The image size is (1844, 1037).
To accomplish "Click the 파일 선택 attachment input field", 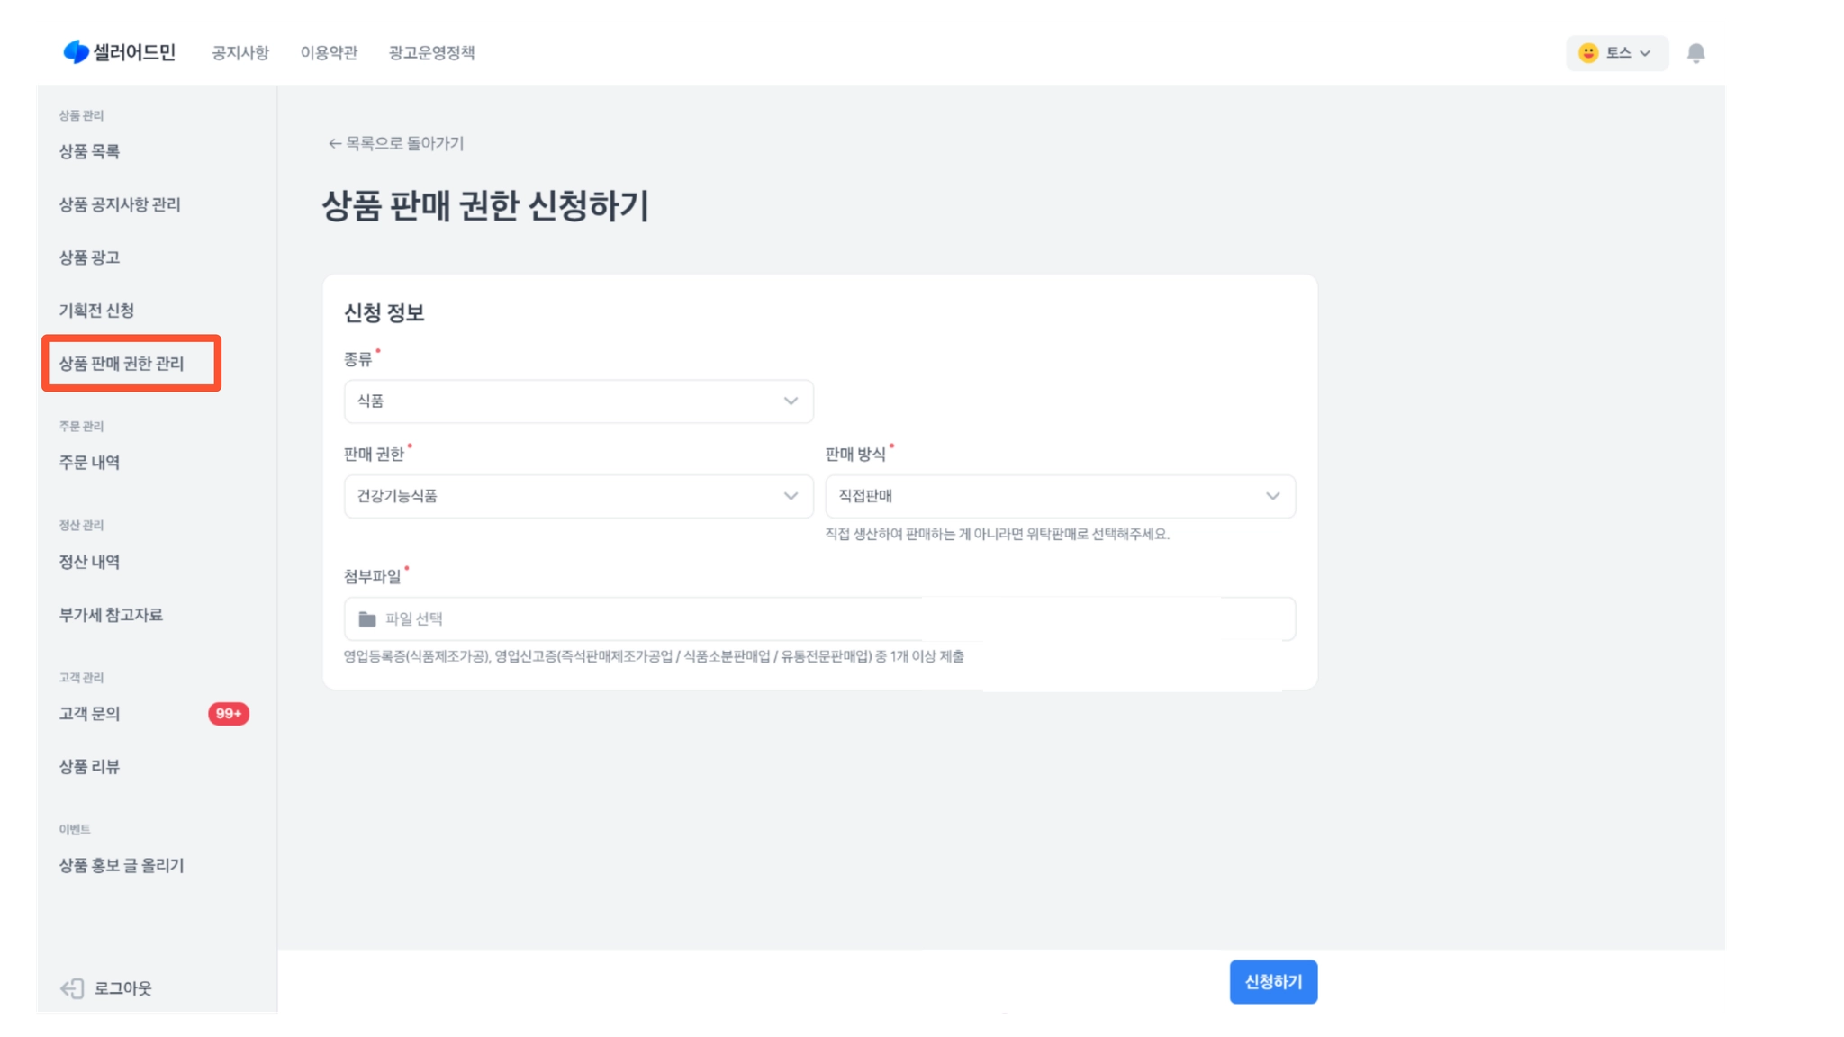I will 819,619.
